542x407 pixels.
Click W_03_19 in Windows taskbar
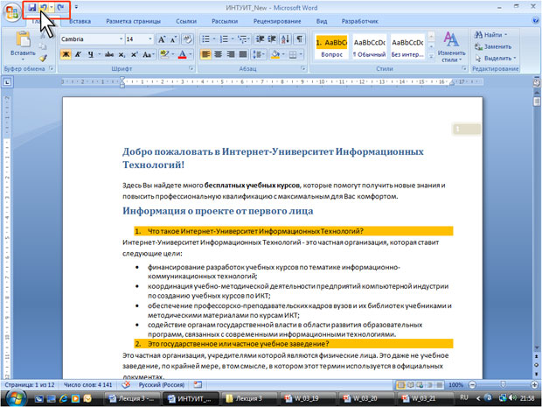306,398
